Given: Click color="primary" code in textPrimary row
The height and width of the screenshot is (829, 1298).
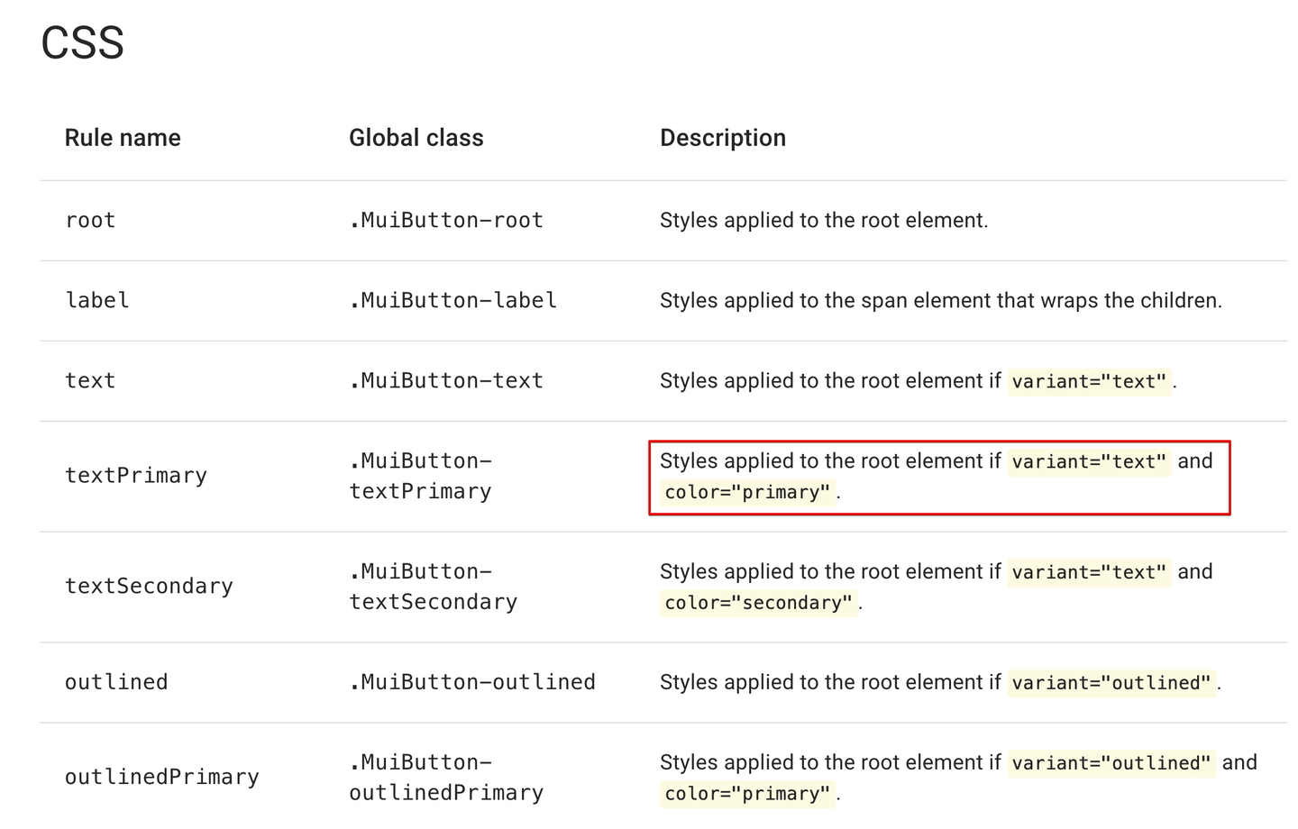Looking at the screenshot, I should 747,493.
